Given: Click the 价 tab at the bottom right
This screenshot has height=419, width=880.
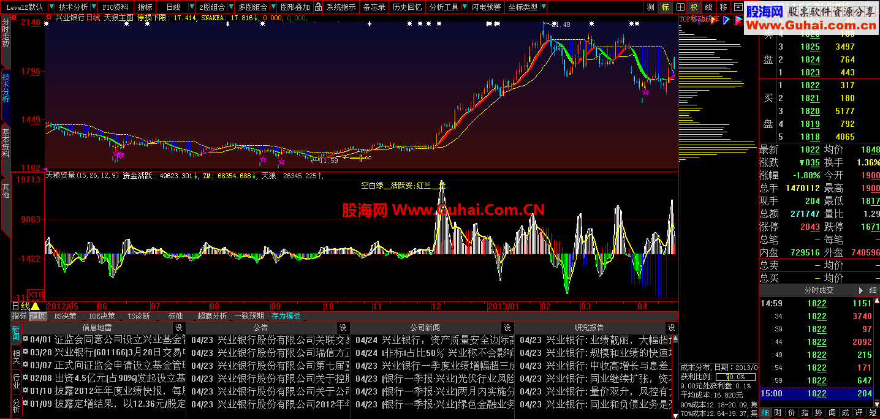Looking at the screenshot, I should (x=791, y=413).
